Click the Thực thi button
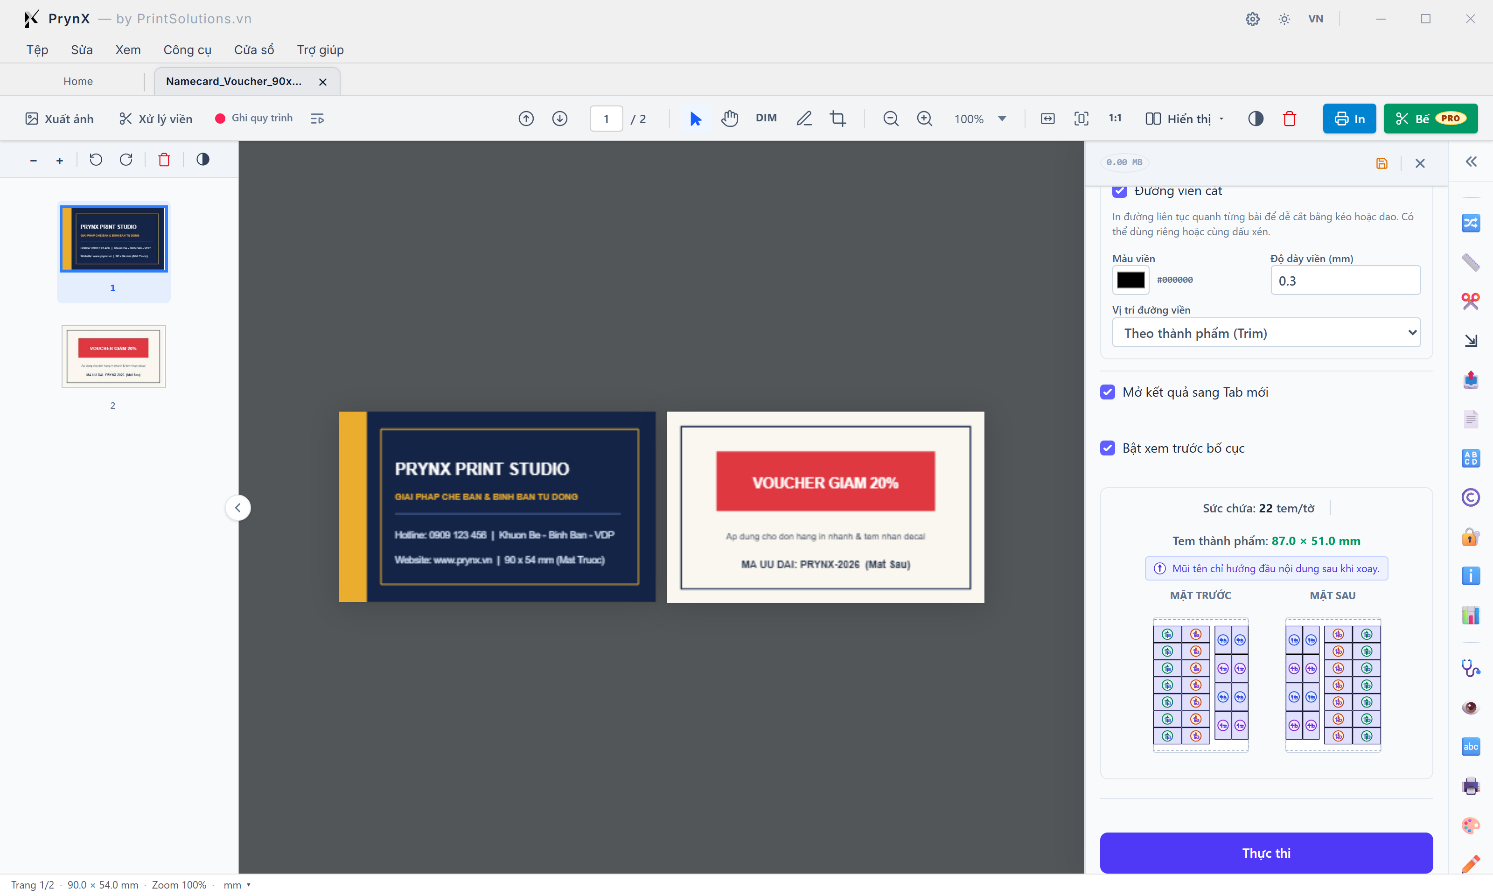 1266,853
